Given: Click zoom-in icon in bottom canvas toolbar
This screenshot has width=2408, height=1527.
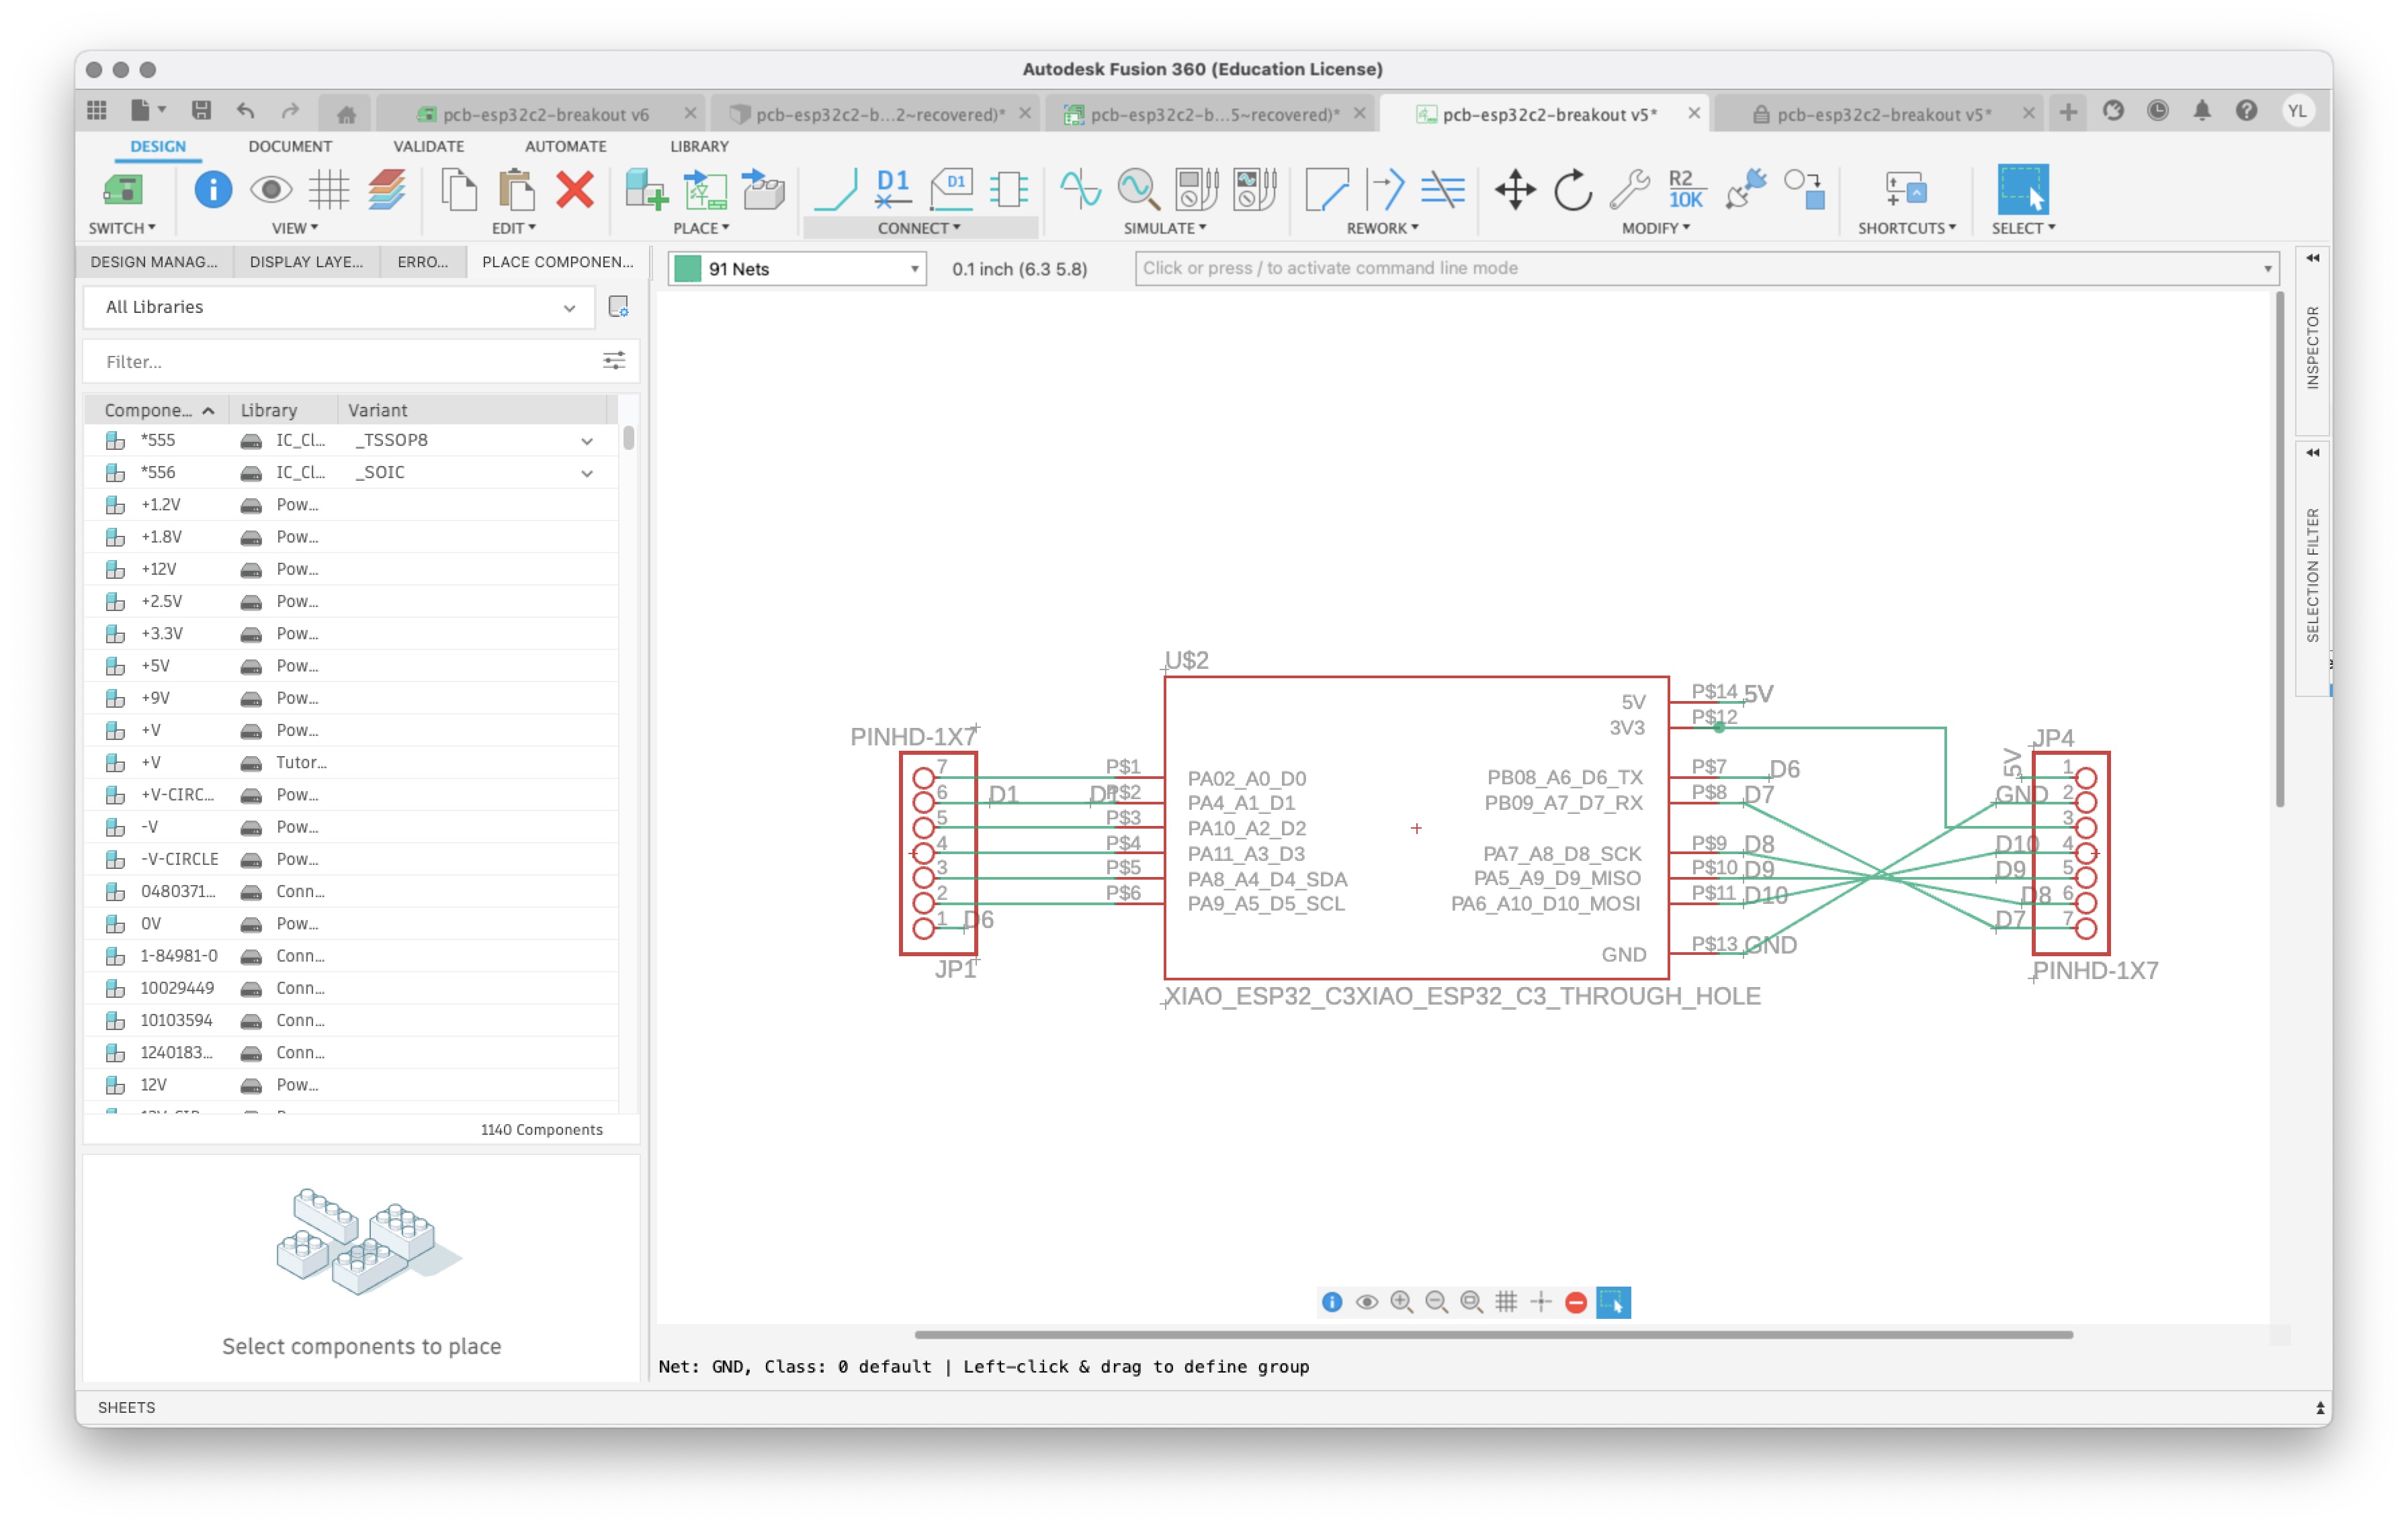Looking at the screenshot, I should pyautogui.click(x=1401, y=1302).
